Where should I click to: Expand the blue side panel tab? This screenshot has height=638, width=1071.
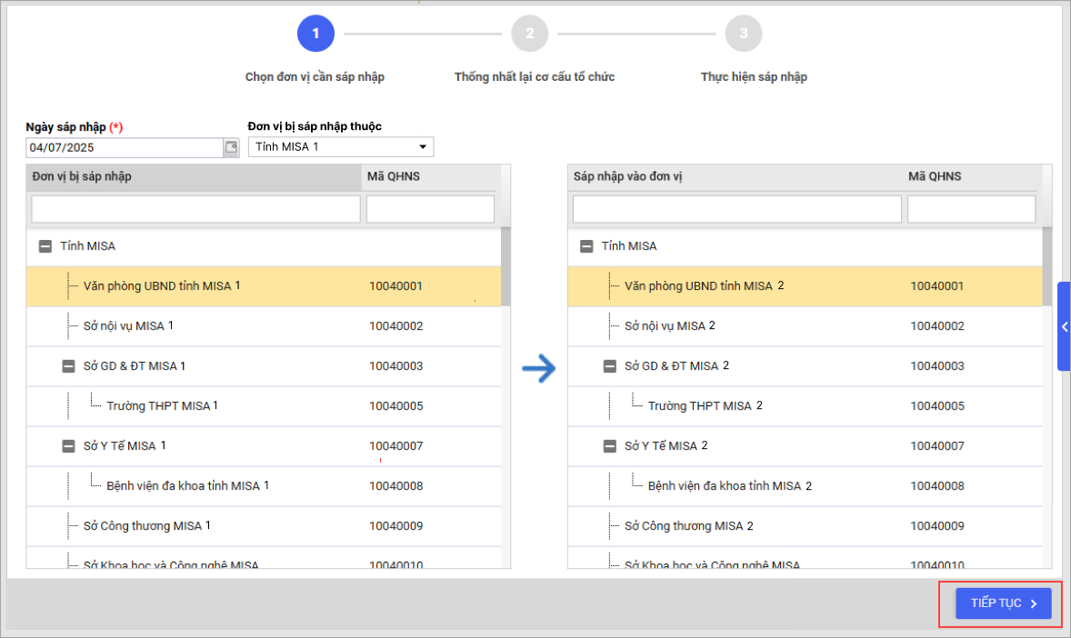(x=1064, y=326)
